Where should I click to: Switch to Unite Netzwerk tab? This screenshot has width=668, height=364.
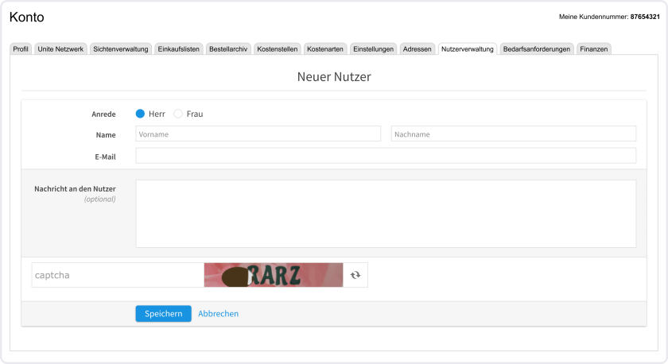60,49
